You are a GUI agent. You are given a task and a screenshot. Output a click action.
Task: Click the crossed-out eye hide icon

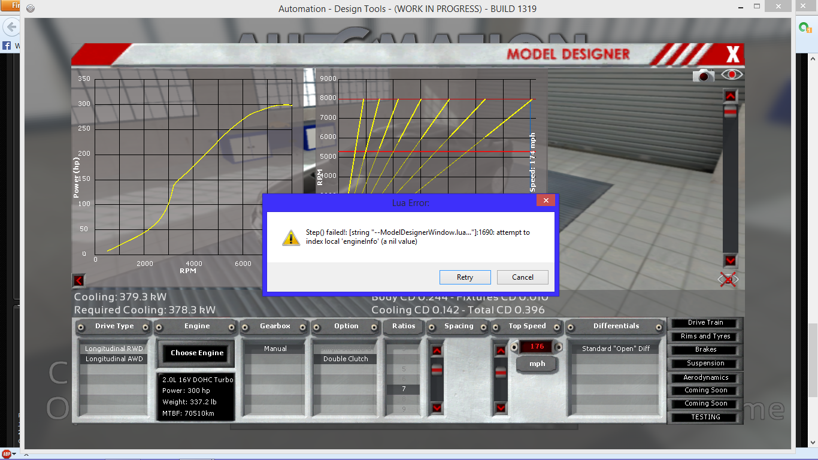pos(728,280)
